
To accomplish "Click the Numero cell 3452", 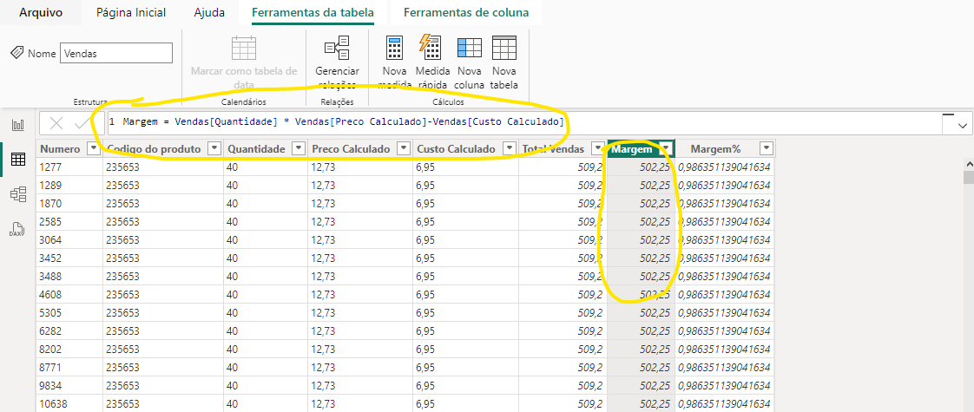I will [x=70, y=258].
